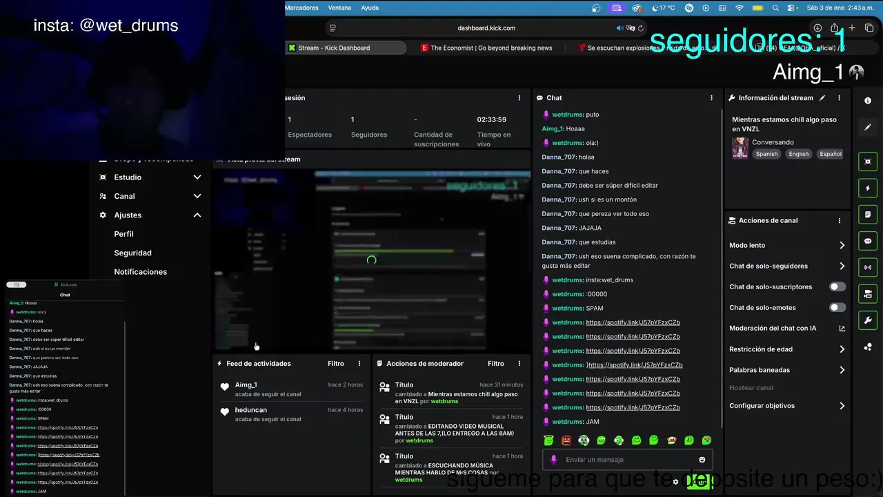Open macOS Wi-Fi status icon
883x497 pixels.
click(739, 8)
